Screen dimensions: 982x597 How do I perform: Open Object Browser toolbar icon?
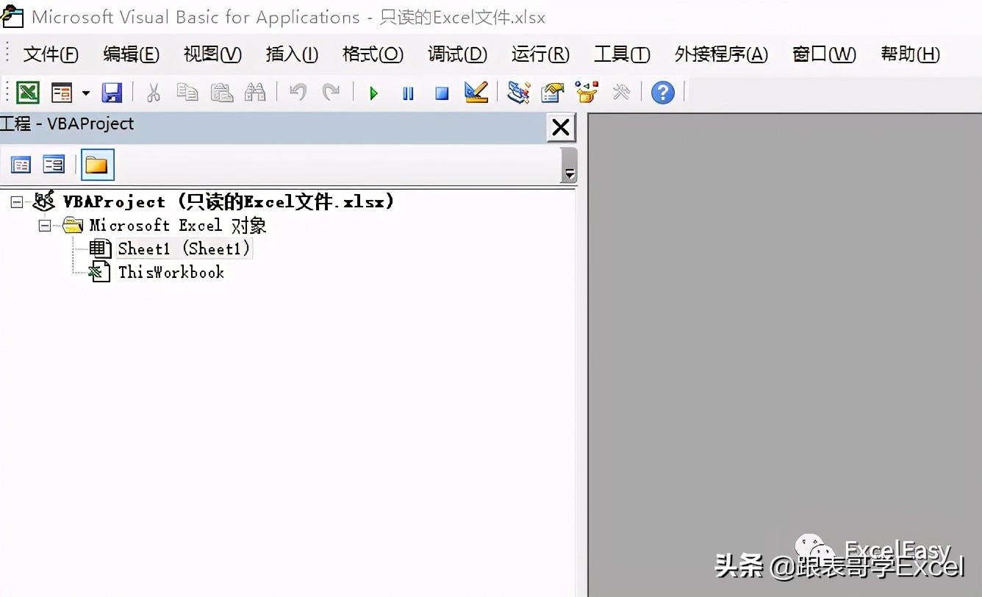[x=587, y=93]
